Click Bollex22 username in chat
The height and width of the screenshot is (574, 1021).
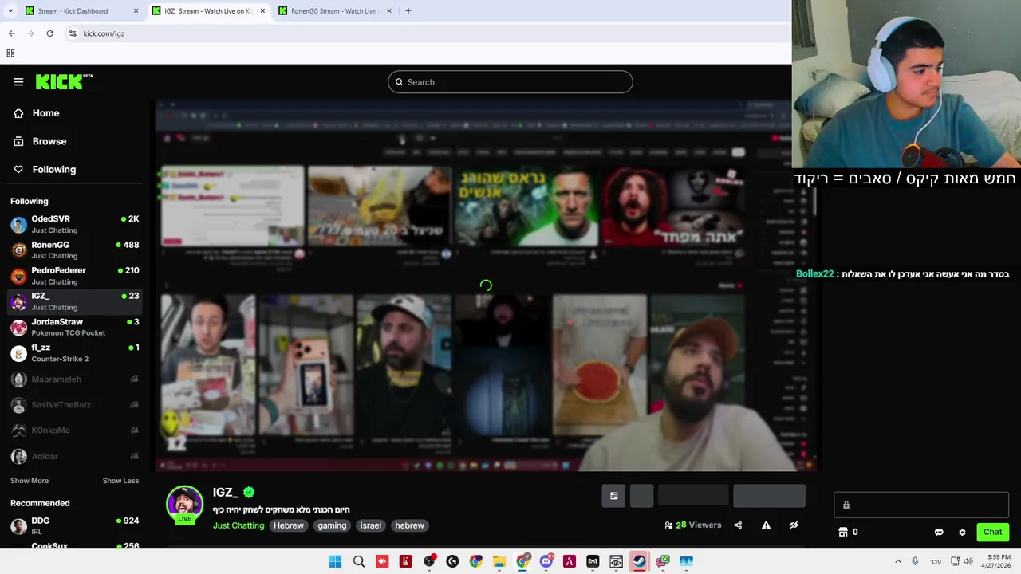[x=814, y=274]
